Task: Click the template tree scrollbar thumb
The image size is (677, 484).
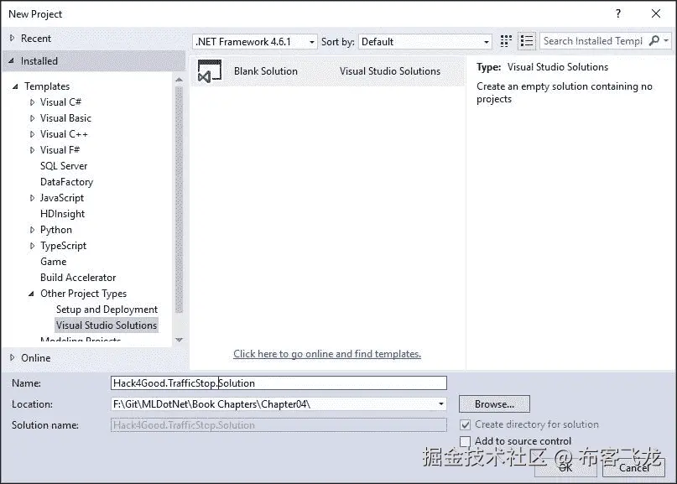Action: (180, 199)
